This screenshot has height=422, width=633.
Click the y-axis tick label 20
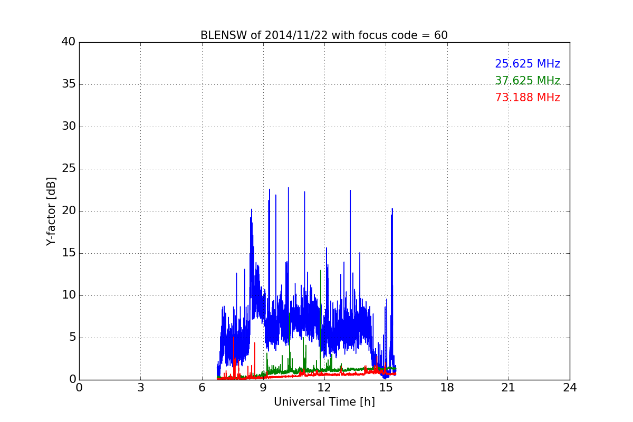[68, 211]
